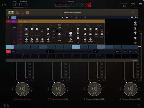This screenshot has height=108, width=144.
Task: Solo channel 2 with the S button
Action: coord(68,80)
